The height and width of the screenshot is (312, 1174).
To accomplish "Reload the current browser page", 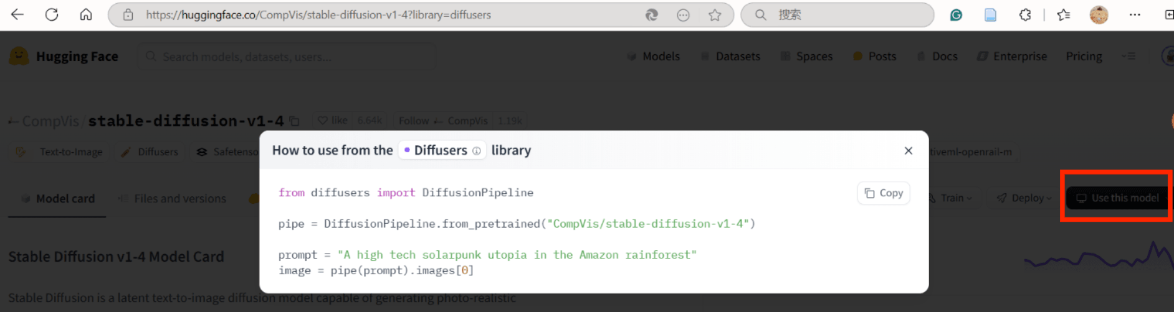I will (x=52, y=14).
